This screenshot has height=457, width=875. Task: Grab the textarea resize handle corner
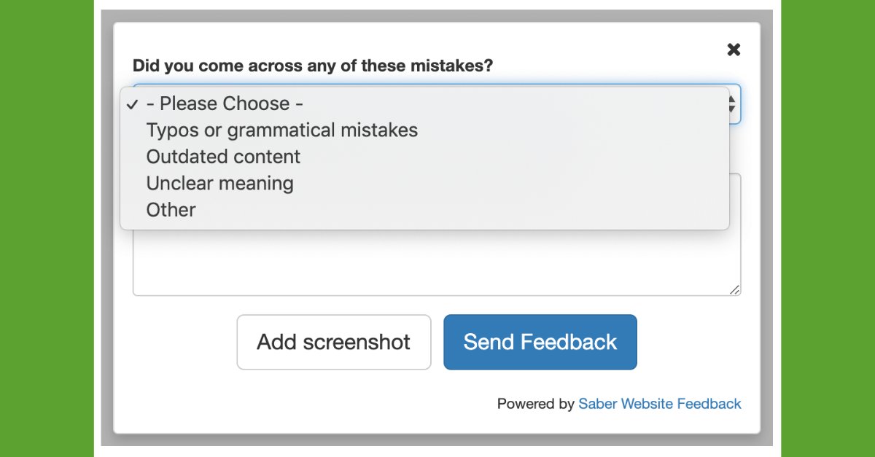coord(735,290)
